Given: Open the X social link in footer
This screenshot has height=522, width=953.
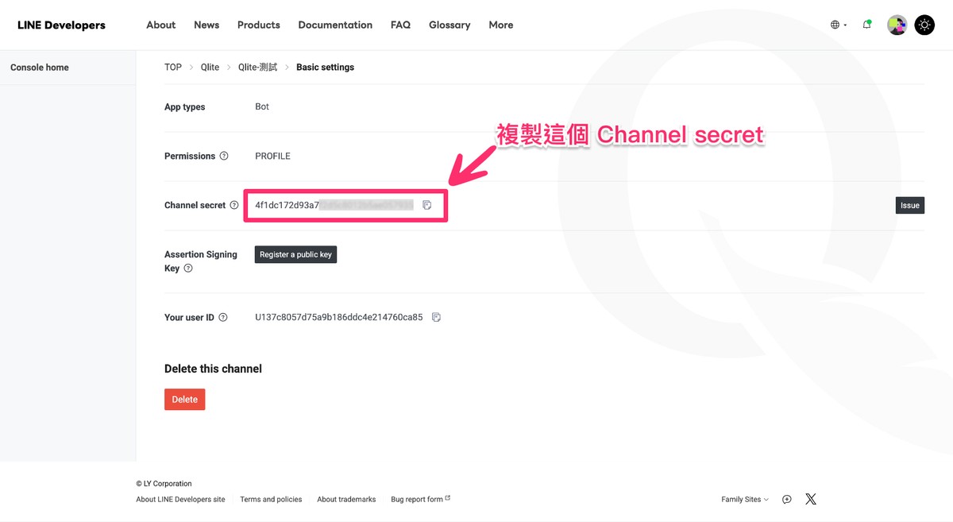Looking at the screenshot, I should pyautogui.click(x=811, y=499).
